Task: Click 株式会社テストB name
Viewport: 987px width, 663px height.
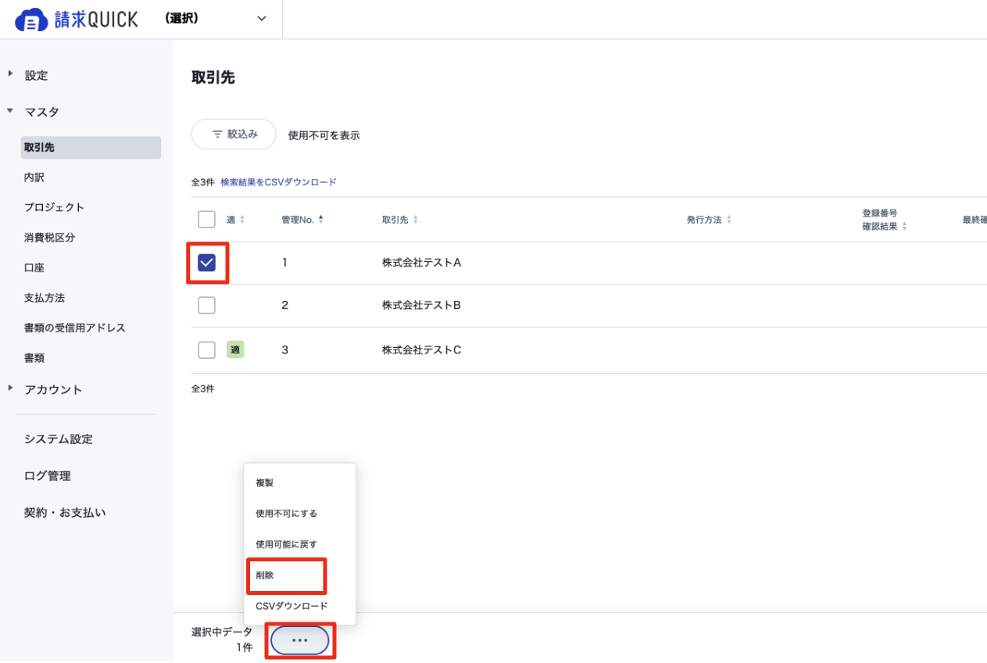Action: (421, 306)
